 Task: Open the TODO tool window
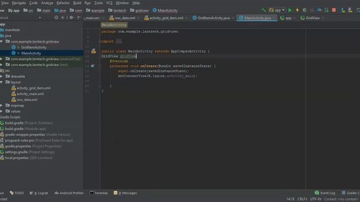tap(17, 193)
